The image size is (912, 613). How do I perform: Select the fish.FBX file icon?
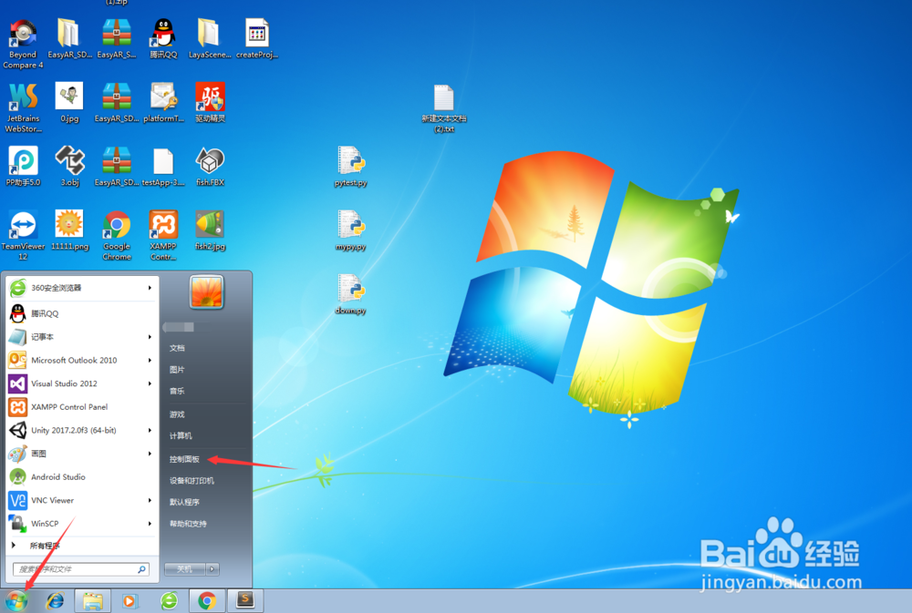[210, 166]
